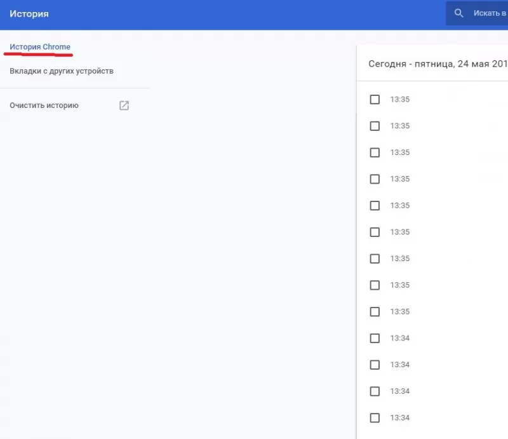Enable the fifth 13:35 entry checkbox
The height and width of the screenshot is (439, 508).
(375, 205)
